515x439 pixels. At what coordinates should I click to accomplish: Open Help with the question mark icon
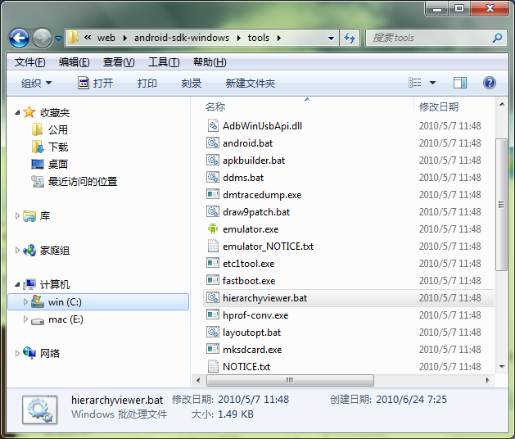pyautogui.click(x=490, y=83)
